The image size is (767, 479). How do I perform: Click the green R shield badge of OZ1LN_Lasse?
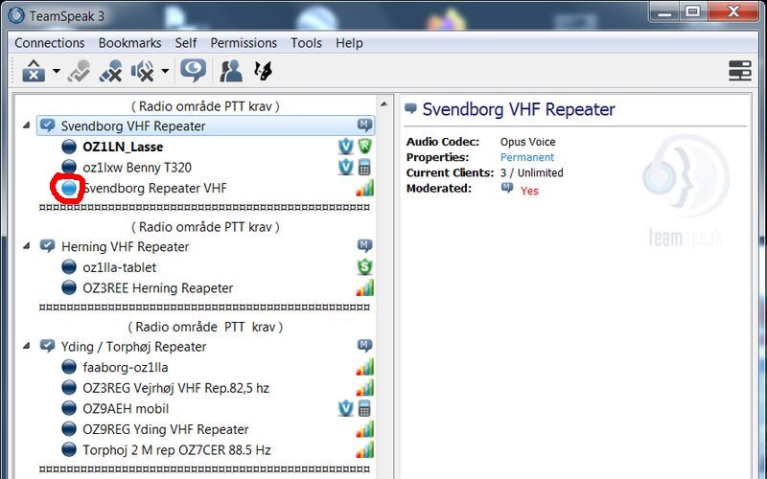(364, 147)
